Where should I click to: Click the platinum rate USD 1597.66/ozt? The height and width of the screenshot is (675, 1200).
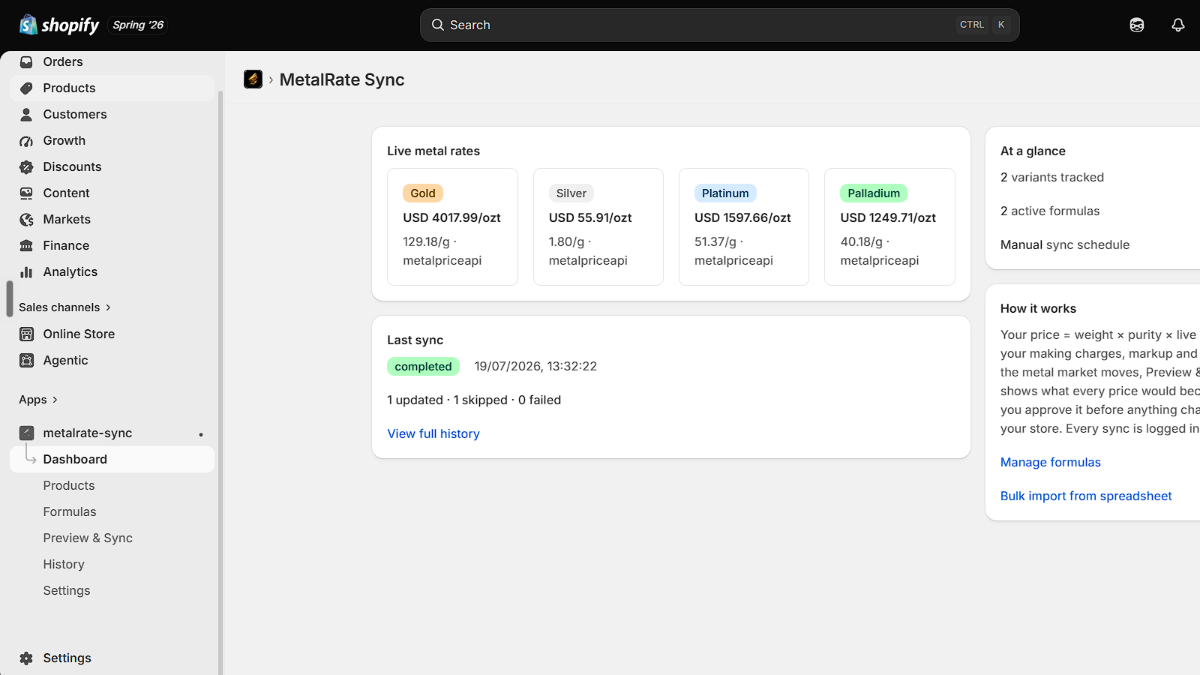[742, 218]
